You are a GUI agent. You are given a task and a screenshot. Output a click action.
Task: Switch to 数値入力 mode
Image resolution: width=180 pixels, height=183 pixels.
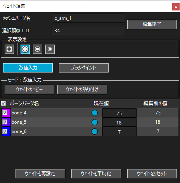coord(28,68)
